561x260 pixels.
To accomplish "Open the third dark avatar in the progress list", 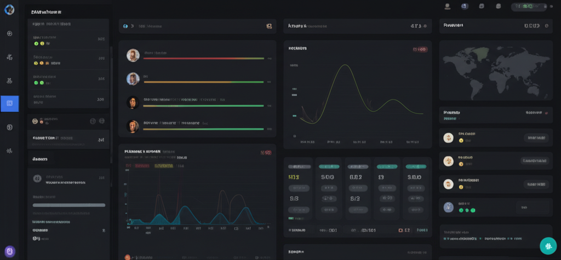I will (x=133, y=102).
